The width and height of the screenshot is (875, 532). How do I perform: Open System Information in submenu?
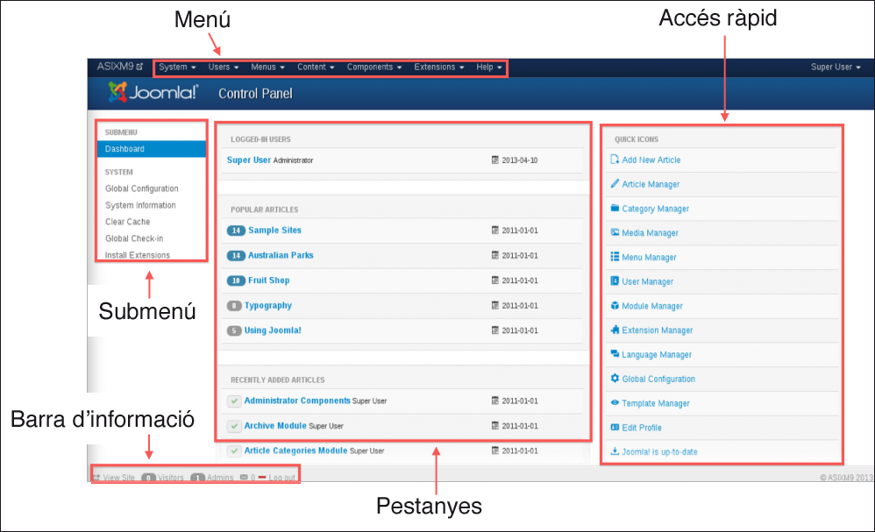(x=140, y=205)
